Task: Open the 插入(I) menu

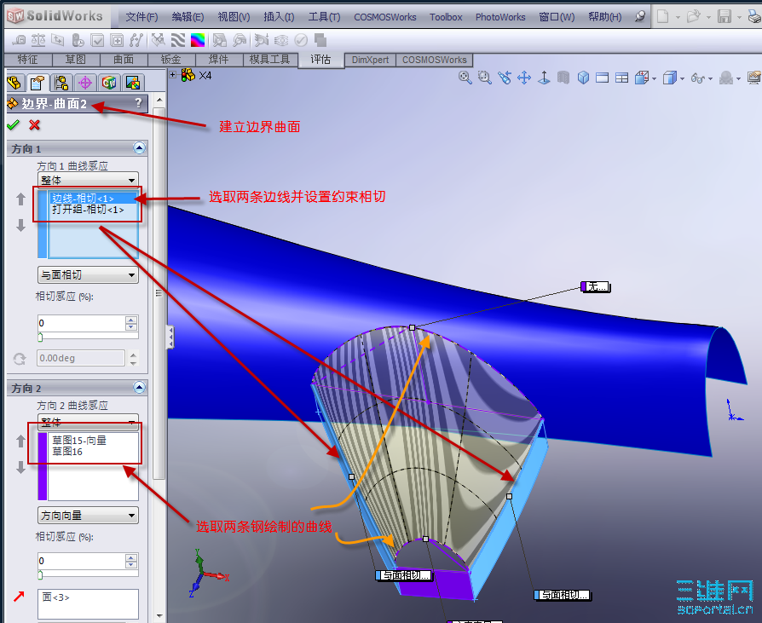Action: (x=279, y=17)
